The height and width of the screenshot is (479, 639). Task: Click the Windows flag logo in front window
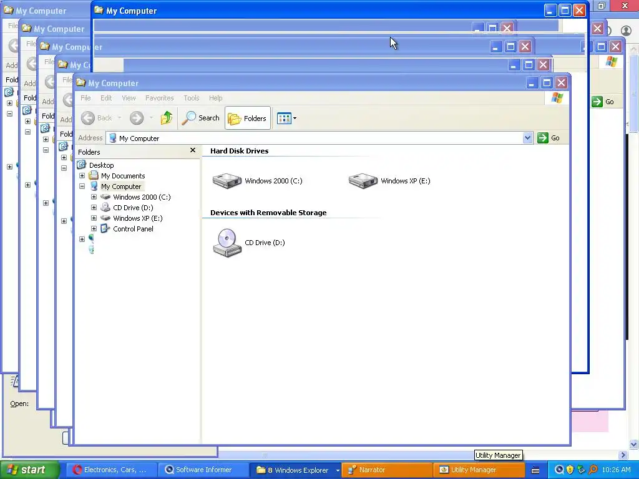557,98
